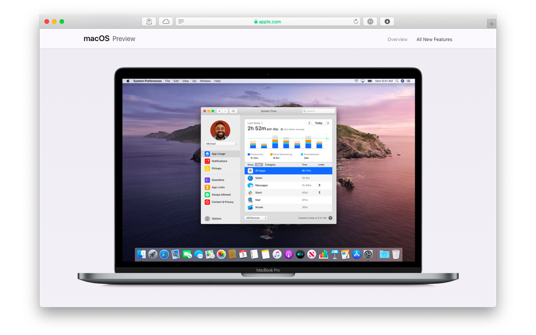Viewport: 536px width, 335px height.
Task: Open the All Devices dropdown
Action: (256, 218)
